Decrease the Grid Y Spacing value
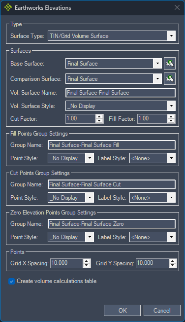185x322 pixels. (x=173, y=265)
